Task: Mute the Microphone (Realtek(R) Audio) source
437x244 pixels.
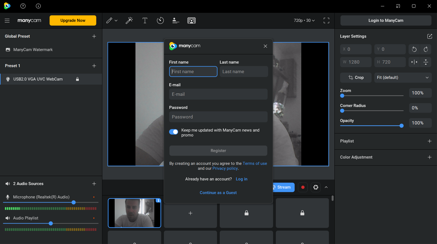Action: coord(8,197)
